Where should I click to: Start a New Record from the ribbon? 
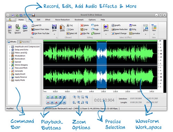click(18, 29)
